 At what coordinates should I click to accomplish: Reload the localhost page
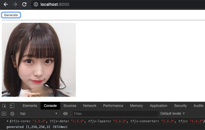24,4
